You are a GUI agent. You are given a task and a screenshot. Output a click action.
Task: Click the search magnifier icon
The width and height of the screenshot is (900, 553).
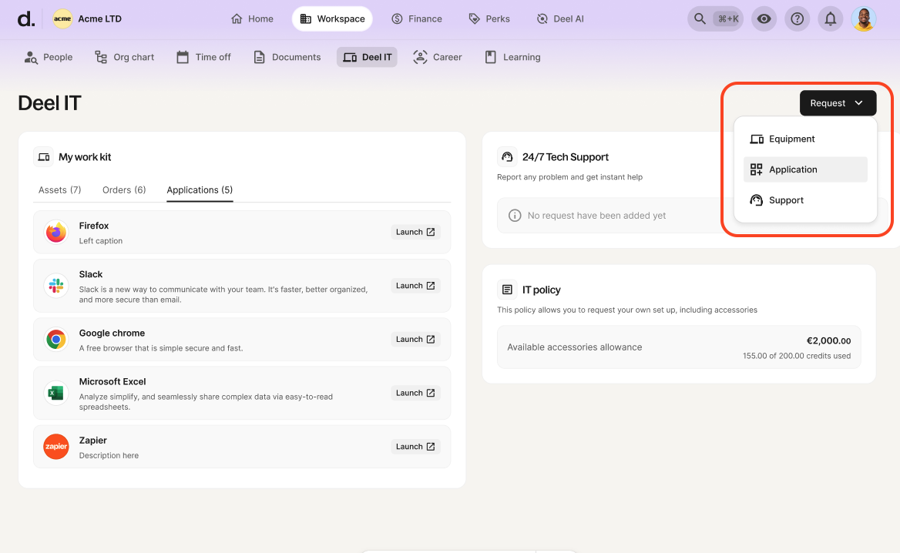[700, 19]
